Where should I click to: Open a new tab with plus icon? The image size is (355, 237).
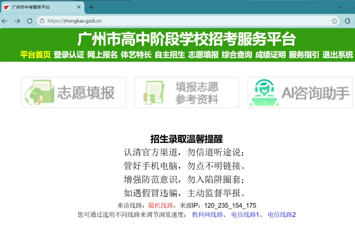[91, 7]
